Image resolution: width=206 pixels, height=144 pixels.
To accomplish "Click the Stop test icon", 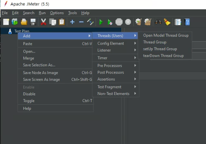I will [119, 22].
